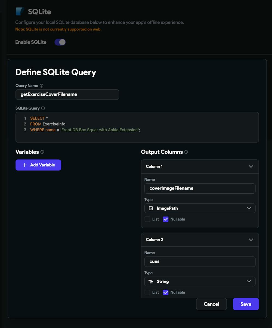Viewport: 272px width, 328px height.
Task: Click the SQLite logo icon
Action: 20,11
